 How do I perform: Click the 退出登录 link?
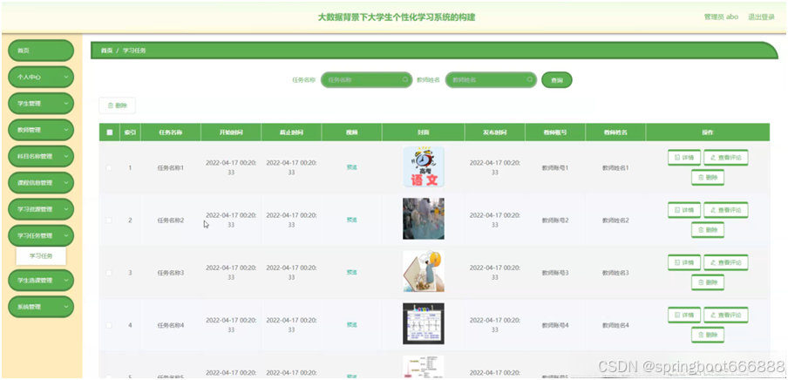(761, 17)
